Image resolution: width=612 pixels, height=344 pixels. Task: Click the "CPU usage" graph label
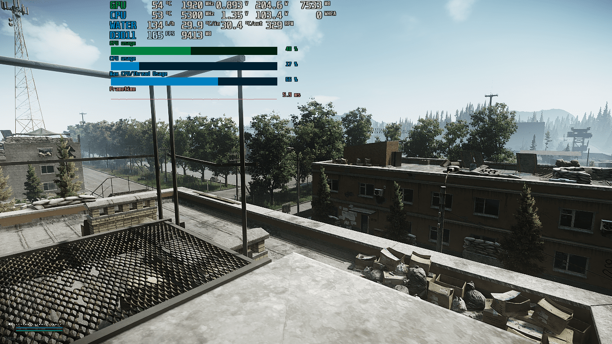pos(122,59)
